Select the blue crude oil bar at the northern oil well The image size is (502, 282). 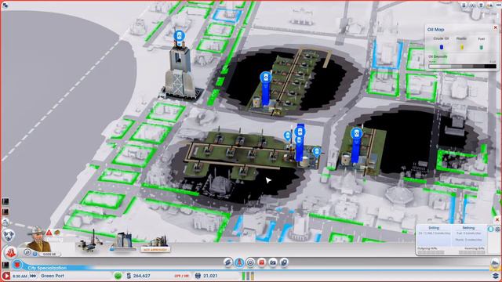click(265, 89)
